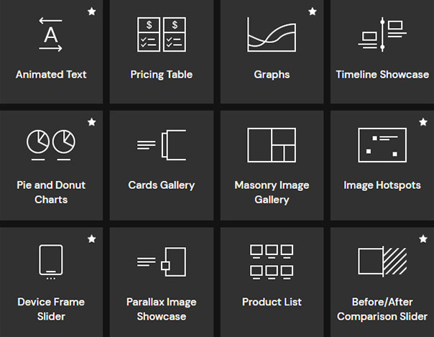Image resolution: width=434 pixels, height=337 pixels.
Task: Click the "Pricing Table" label
Action: point(162,74)
